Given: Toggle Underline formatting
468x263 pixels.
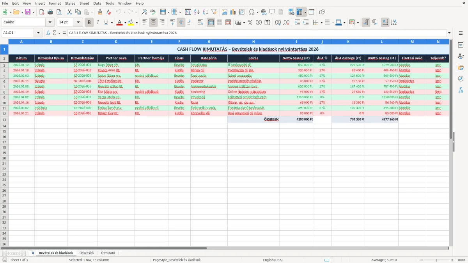Looking at the screenshot, I should click(x=106, y=23).
